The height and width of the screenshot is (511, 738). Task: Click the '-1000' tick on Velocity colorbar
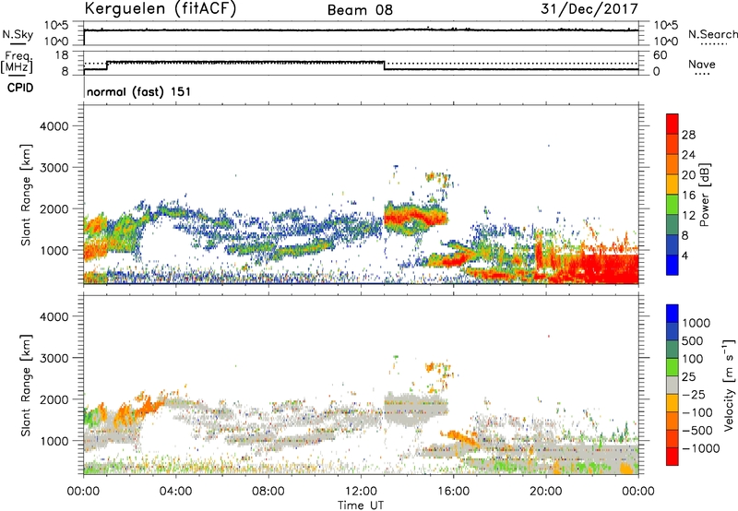(701, 448)
